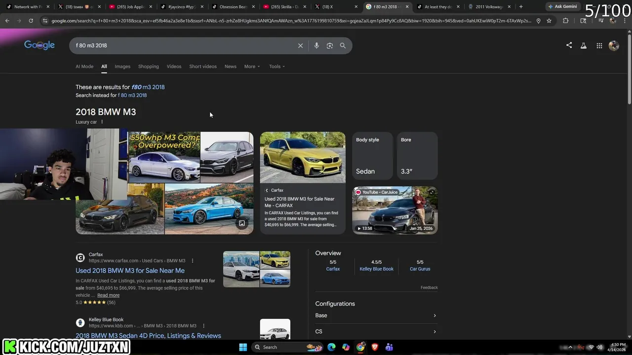The width and height of the screenshot is (632, 355).
Task: Launch Microsoft Edge from taskbar
Action: coord(331,347)
